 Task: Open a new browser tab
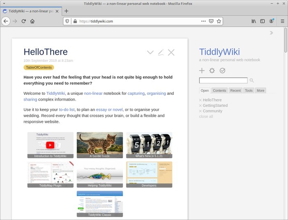[66, 11]
